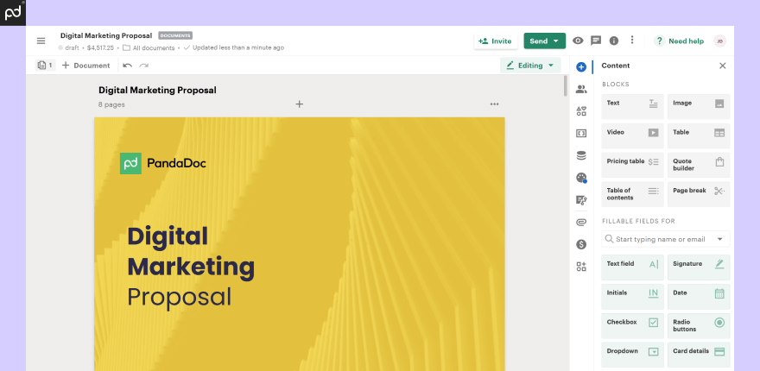This screenshot has height=371, width=760.
Task: Close the Content panel
Action: pos(722,66)
